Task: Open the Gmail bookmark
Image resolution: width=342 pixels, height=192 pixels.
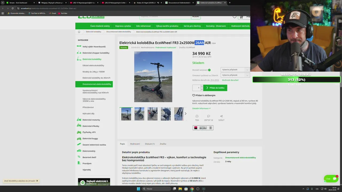Action: pyautogui.click(x=52, y=13)
